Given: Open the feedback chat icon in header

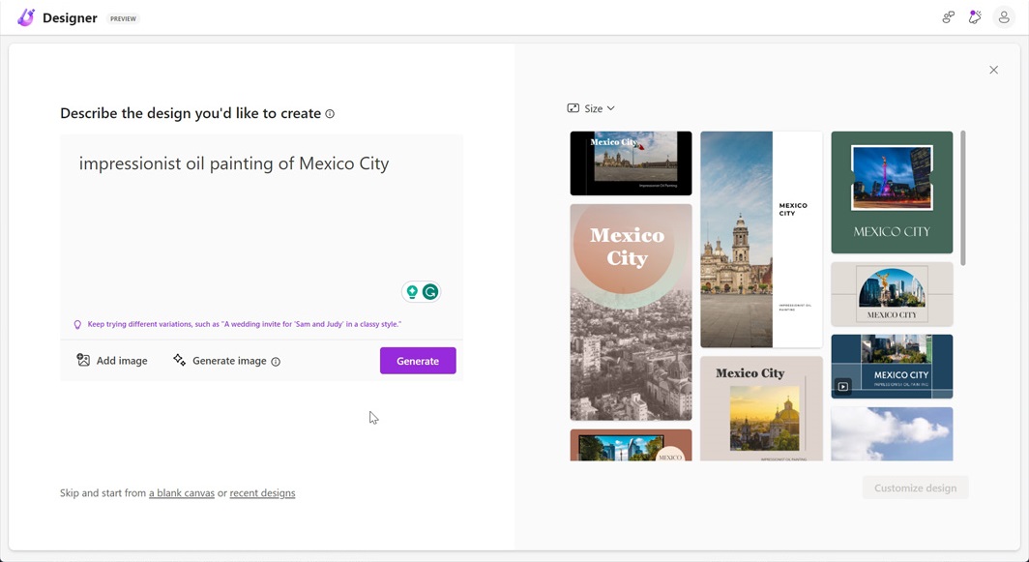Looking at the screenshot, I should point(948,17).
